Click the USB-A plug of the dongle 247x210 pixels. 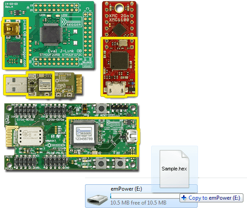click(16, 85)
